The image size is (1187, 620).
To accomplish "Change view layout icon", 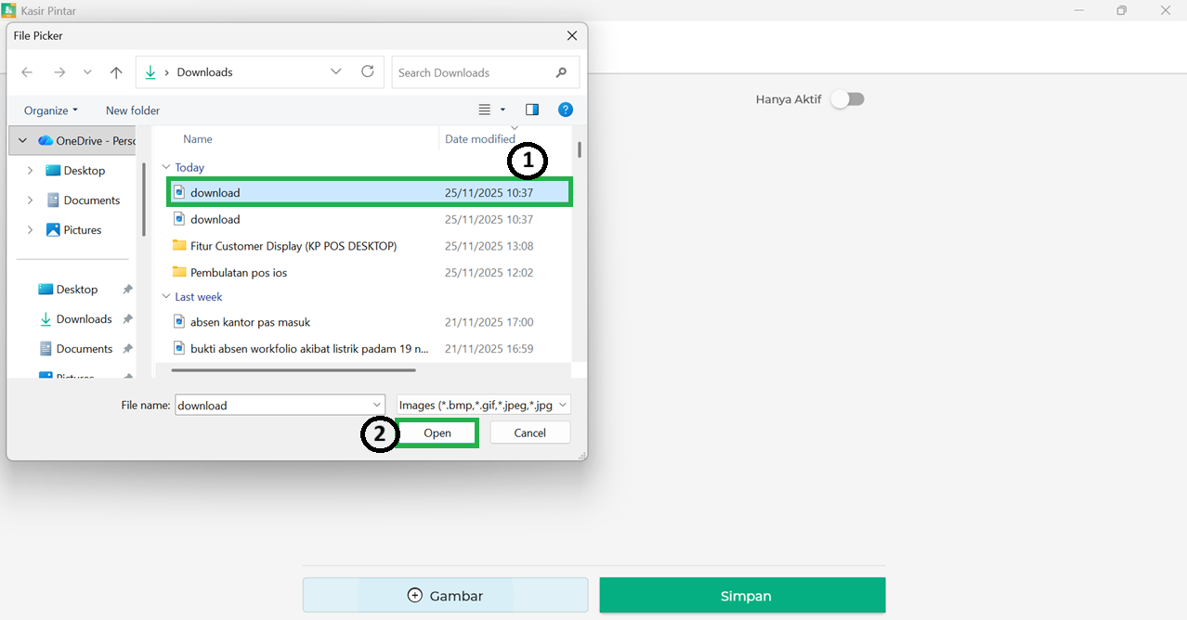I will tap(485, 110).
